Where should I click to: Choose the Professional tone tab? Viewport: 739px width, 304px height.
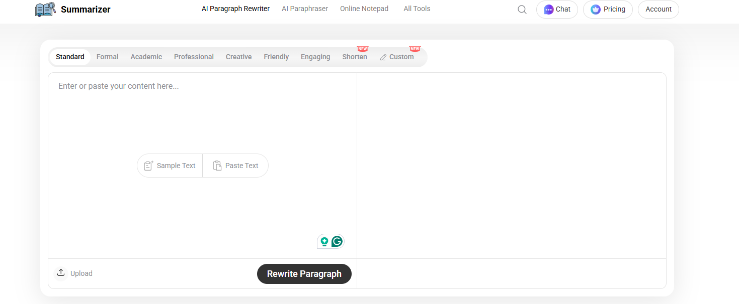[194, 57]
